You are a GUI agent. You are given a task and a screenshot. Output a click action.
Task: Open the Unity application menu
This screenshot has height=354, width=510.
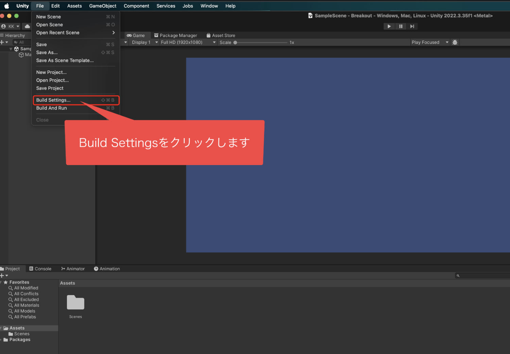[x=22, y=6]
